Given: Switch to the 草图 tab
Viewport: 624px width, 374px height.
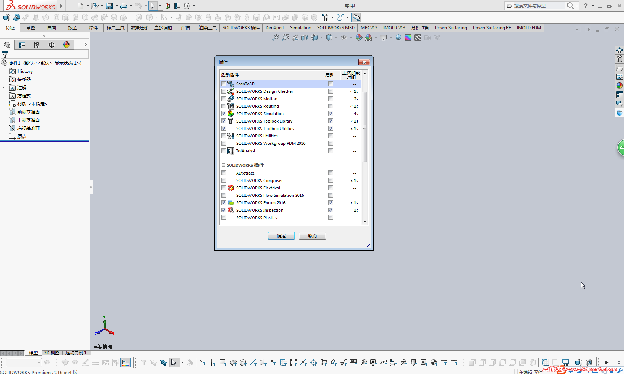Looking at the screenshot, I should pyautogui.click(x=31, y=28).
